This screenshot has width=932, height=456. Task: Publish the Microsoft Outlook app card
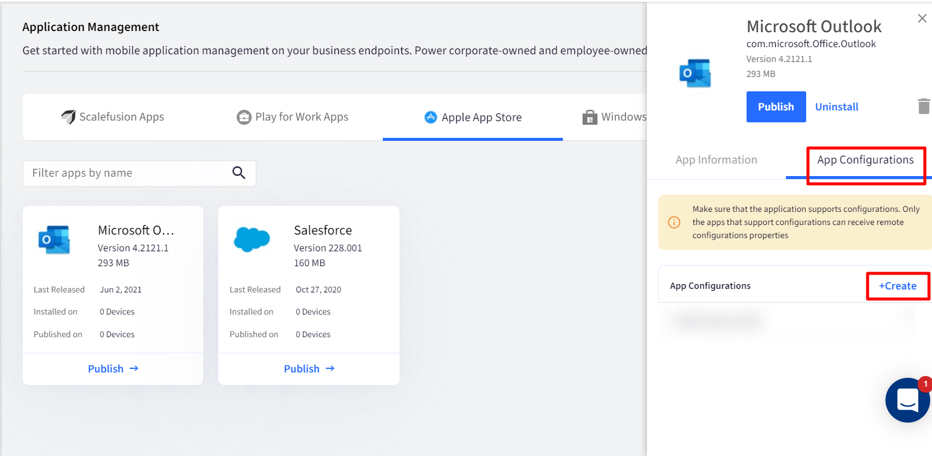coord(113,368)
